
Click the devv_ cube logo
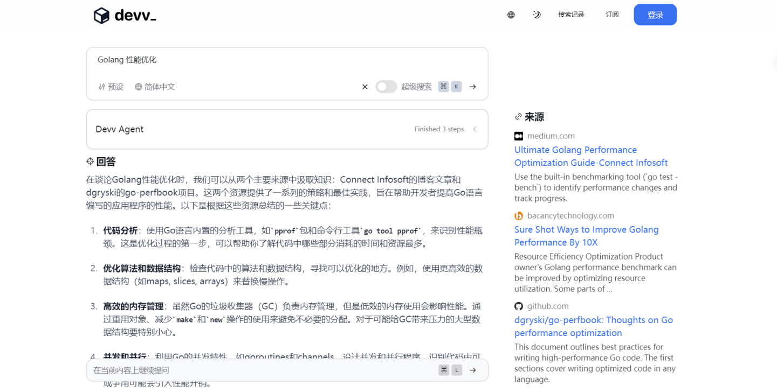pyautogui.click(x=101, y=16)
